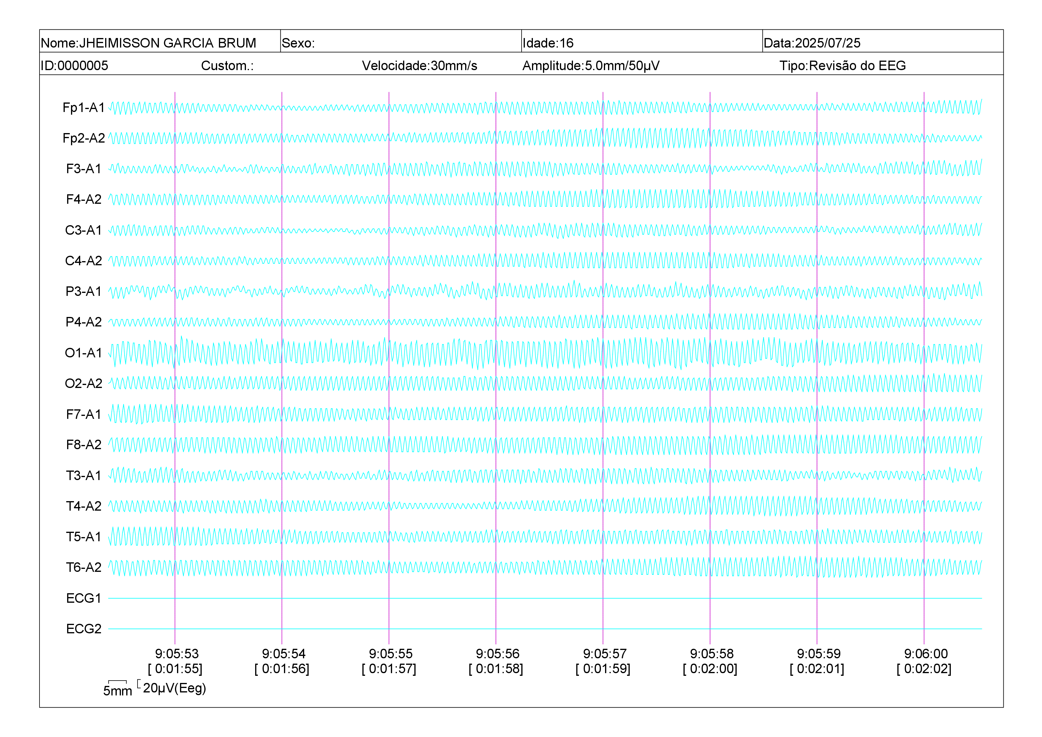This screenshot has width=1042, height=737.
Task: Click the elapsed time [ 0:01:55]
Action: tap(175, 669)
